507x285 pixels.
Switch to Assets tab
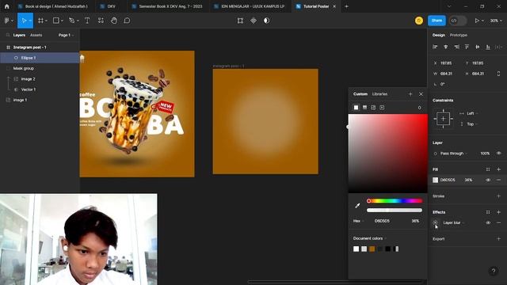click(x=36, y=35)
